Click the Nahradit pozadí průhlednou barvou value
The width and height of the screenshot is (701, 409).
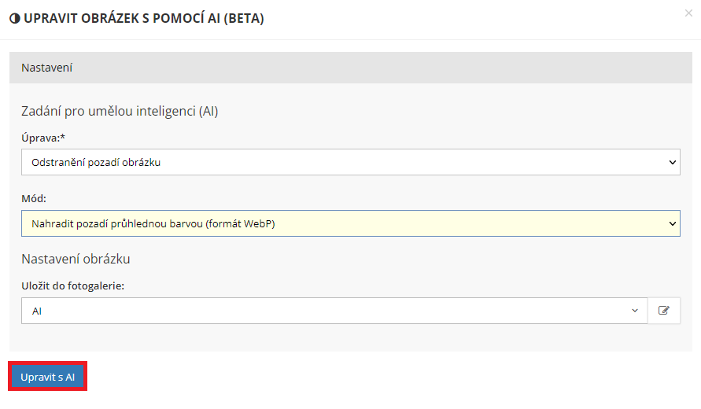pos(153,223)
